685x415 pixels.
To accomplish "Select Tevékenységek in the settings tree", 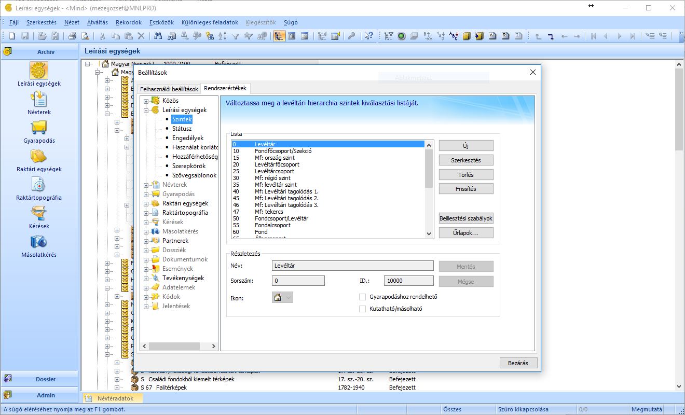I will pyautogui.click(x=183, y=278).
